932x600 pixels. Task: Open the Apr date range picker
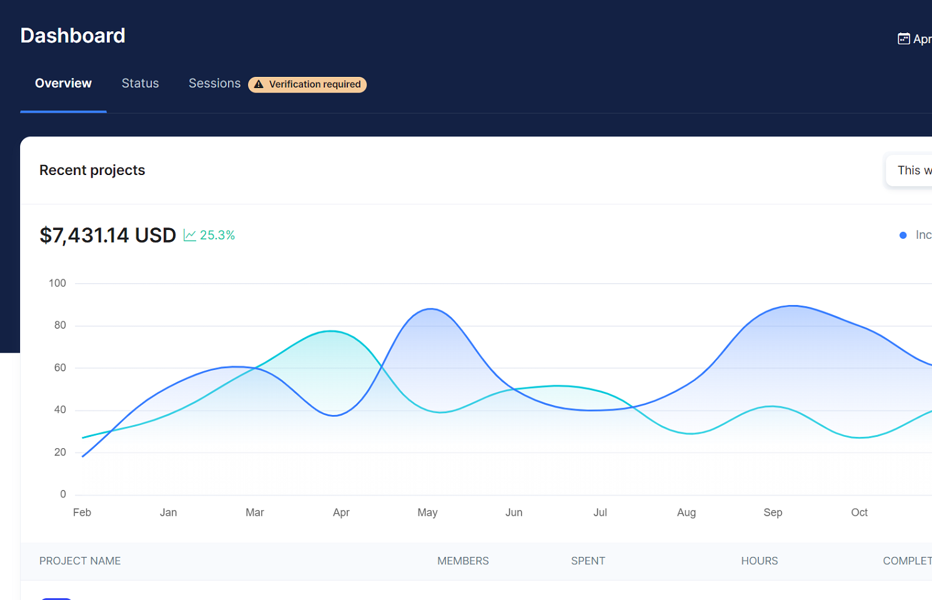pyautogui.click(x=921, y=39)
